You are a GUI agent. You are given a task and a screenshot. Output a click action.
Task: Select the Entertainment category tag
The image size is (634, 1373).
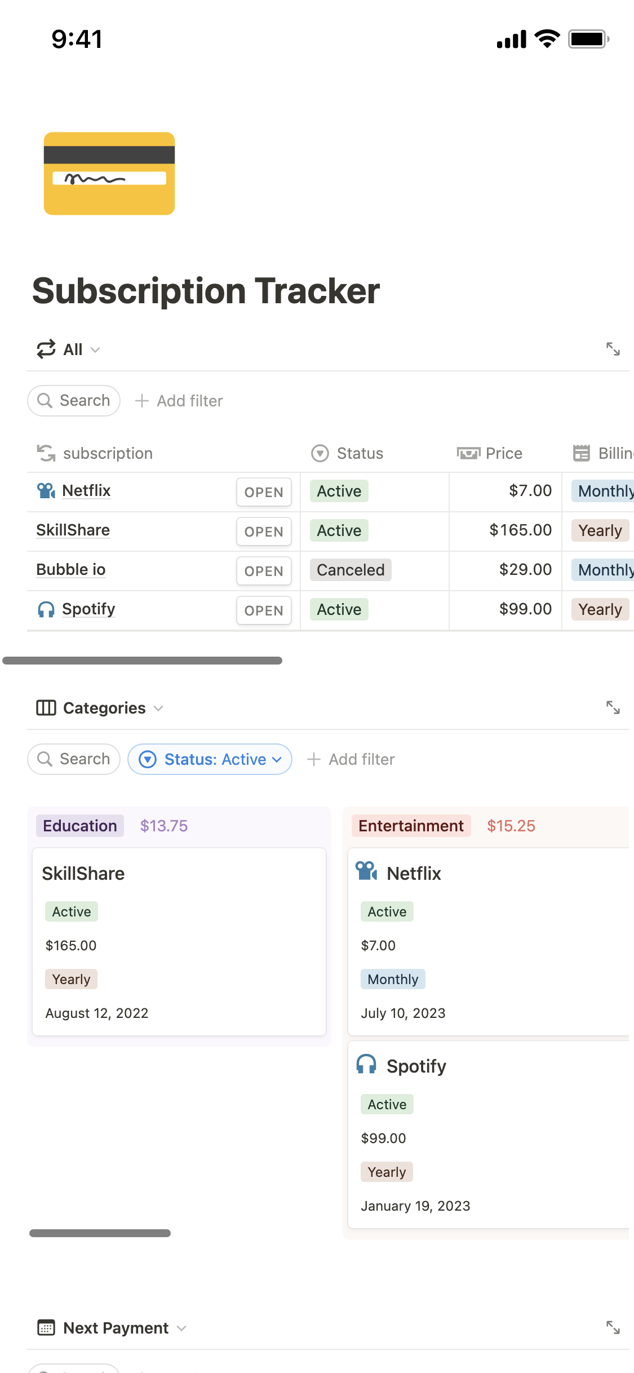(x=411, y=826)
